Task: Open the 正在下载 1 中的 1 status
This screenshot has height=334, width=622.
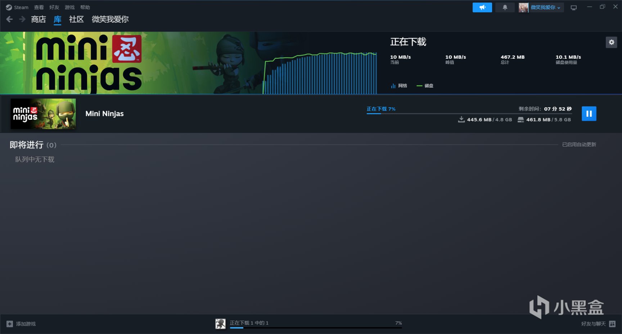Action: (249, 323)
